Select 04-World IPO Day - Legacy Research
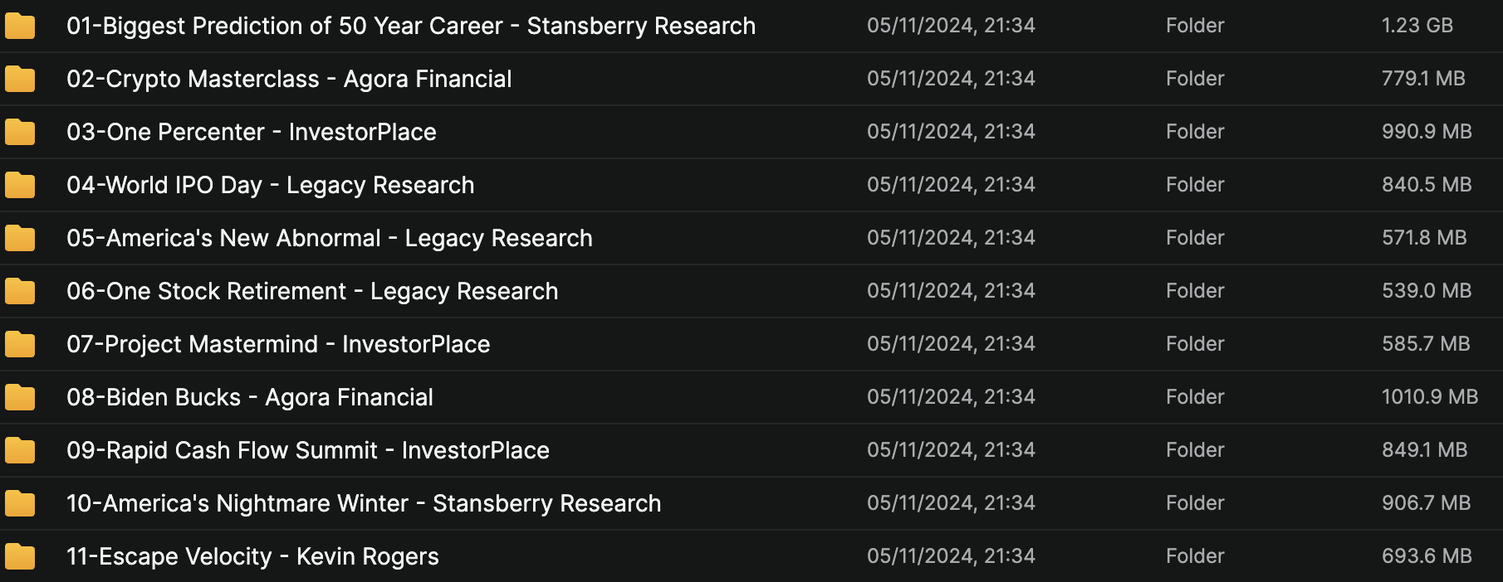Viewport: 1503px width, 582px height. [x=270, y=186]
